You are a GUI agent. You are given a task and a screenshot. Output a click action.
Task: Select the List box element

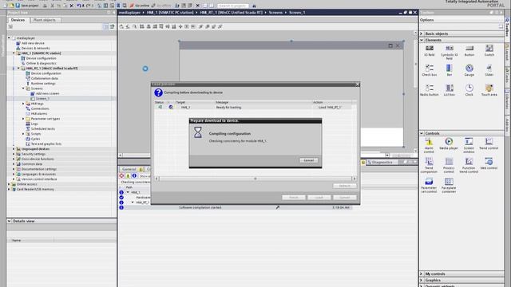pos(449,90)
